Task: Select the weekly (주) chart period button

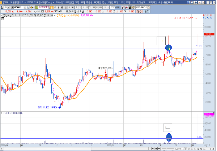Action: click(x=55, y=7)
